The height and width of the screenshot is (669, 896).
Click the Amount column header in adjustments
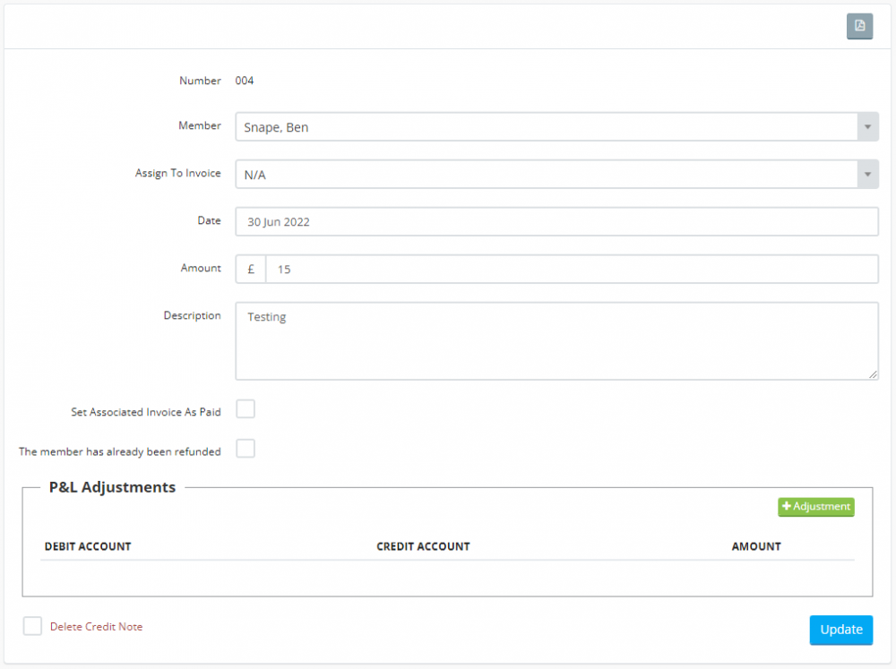[x=756, y=546]
